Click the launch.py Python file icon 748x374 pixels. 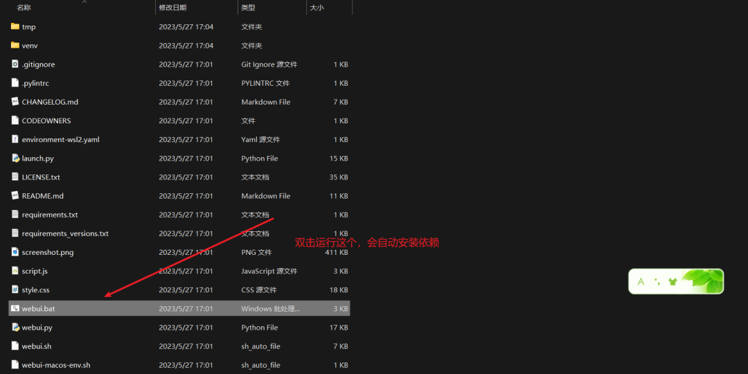[15, 159]
